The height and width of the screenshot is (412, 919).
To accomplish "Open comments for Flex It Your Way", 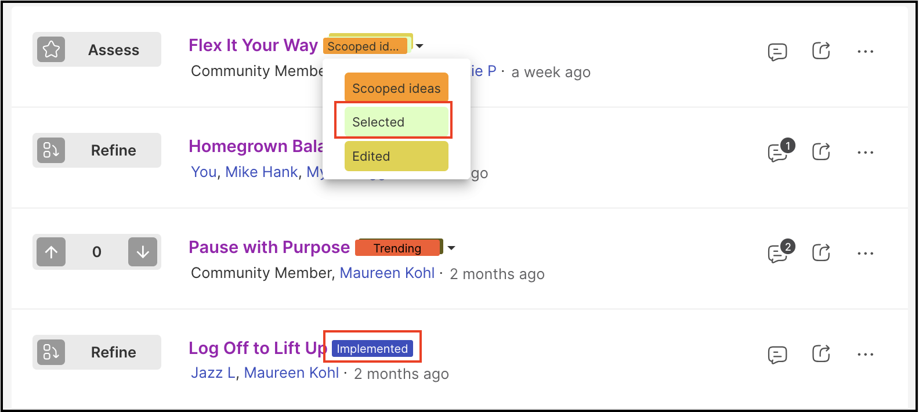I will click(x=777, y=52).
